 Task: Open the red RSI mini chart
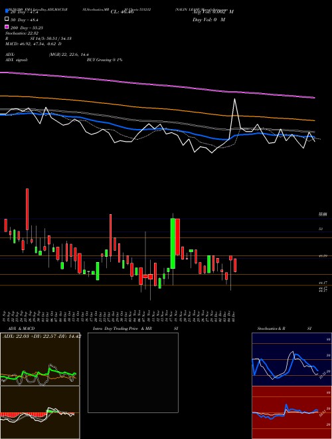(x=291, y=412)
